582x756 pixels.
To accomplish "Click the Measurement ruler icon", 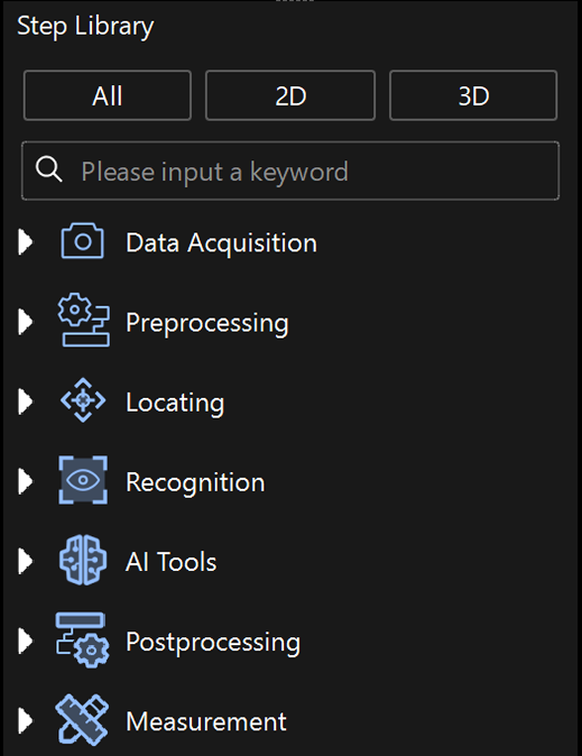I will [x=82, y=719].
